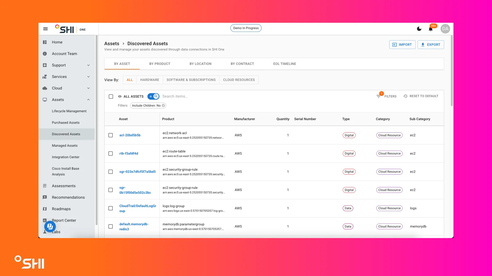Expand the Cloud menu chevron
Image resolution: width=492 pixels, height=276 pixels.
[x=89, y=88]
